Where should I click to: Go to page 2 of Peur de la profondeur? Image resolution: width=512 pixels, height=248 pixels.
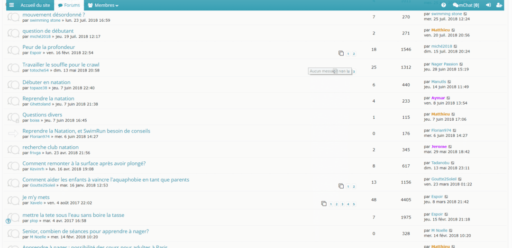pyautogui.click(x=354, y=54)
